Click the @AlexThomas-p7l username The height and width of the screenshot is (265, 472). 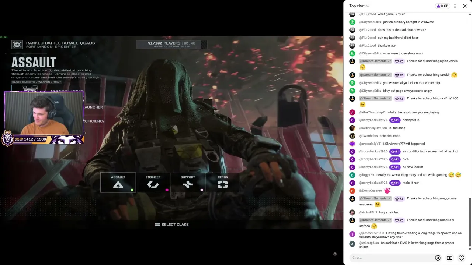point(372,112)
